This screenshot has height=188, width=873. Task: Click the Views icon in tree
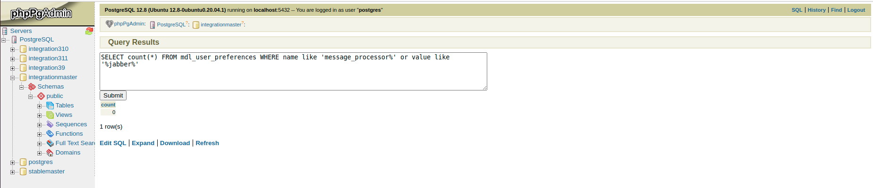50,115
